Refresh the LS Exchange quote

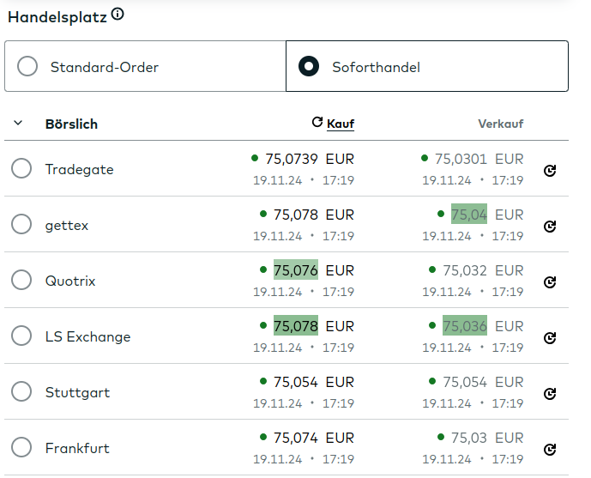point(550,337)
